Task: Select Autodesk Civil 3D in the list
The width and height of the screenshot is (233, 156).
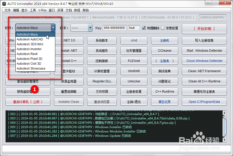Action: tap(35, 63)
